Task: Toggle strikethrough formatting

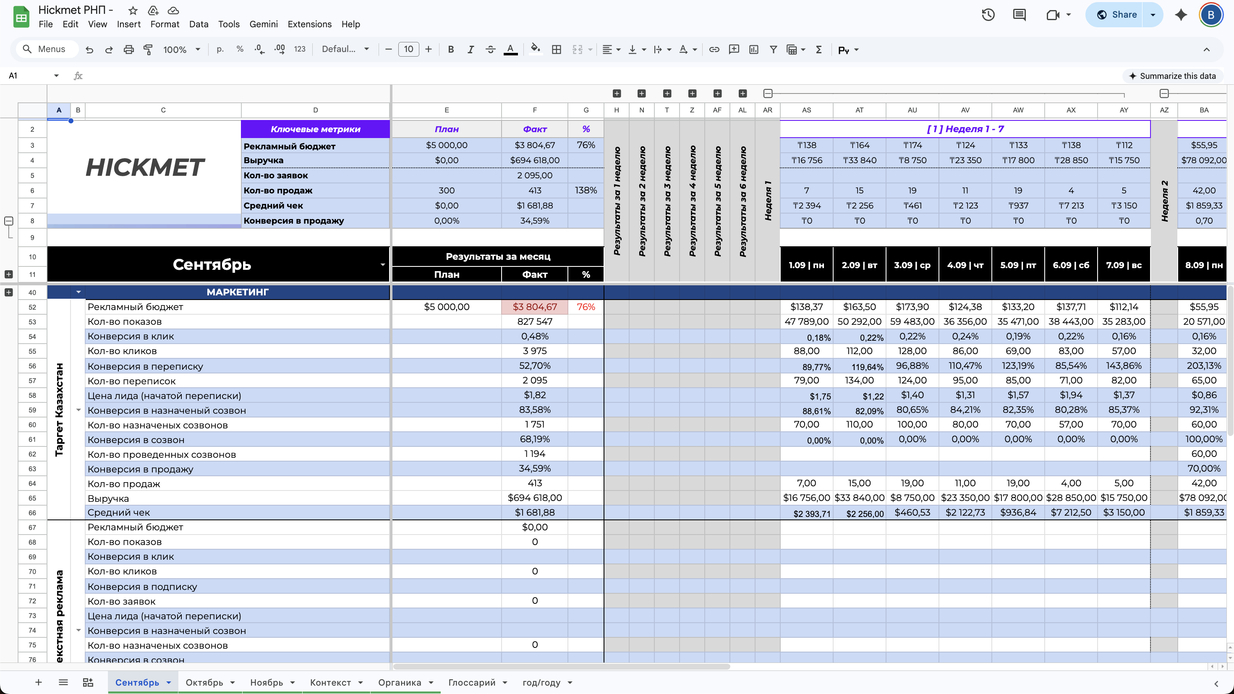Action: [490, 50]
